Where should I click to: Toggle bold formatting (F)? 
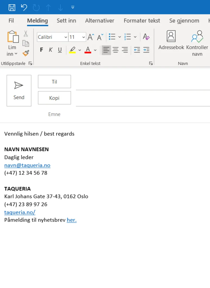click(x=42, y=50)
